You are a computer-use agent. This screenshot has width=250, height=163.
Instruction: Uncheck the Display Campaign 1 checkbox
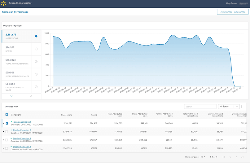[x=7, y=123]
